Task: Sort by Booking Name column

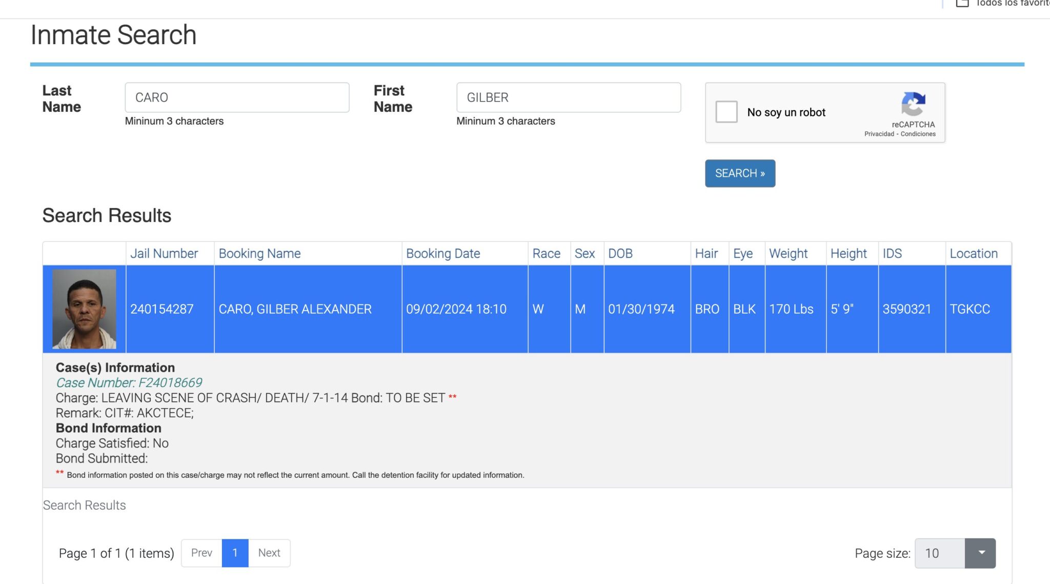Action: click(x=259, y=253)
